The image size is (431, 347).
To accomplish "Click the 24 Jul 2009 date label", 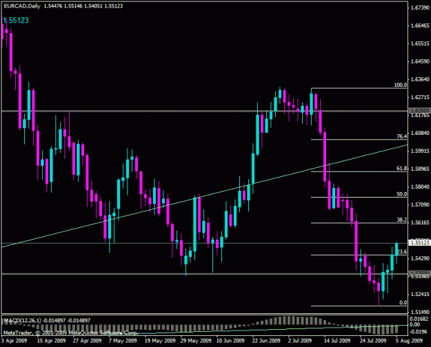I will 373,341.
